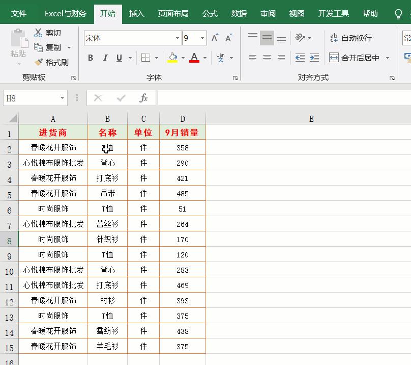This screenshot has height=365, width=411.
Task: Select cell containing 蕾丝衫
Action: coord(107,224)
